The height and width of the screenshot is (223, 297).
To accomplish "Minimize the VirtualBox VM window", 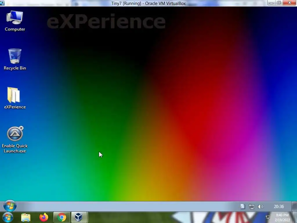I will 271,3.
